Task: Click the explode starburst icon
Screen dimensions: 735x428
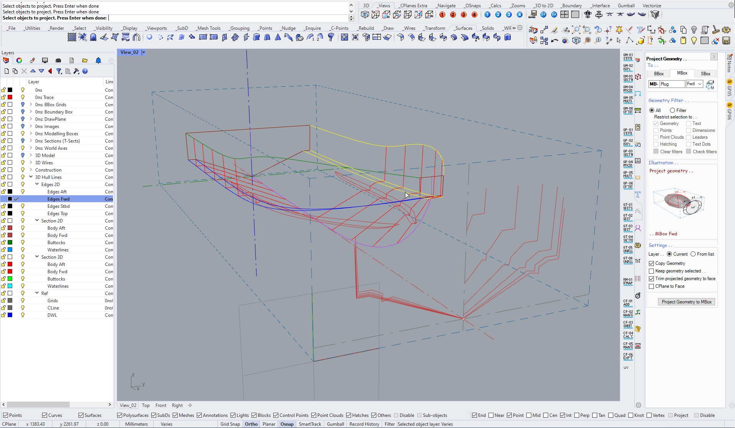Action: click(619, 30)
